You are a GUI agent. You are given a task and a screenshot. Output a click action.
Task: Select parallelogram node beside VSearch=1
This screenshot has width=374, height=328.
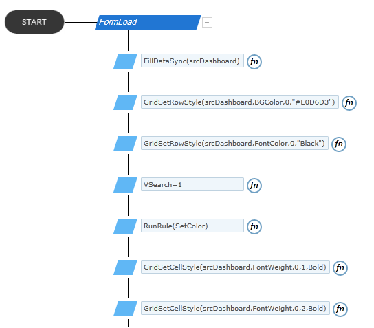pyautogui.click(x=125, y=185)
